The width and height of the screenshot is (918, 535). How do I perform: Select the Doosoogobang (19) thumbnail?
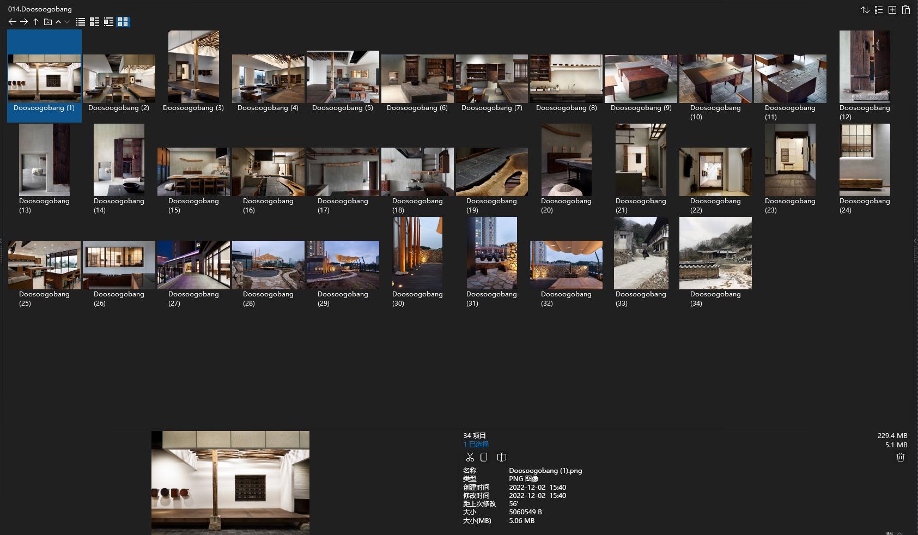(491, 172)
